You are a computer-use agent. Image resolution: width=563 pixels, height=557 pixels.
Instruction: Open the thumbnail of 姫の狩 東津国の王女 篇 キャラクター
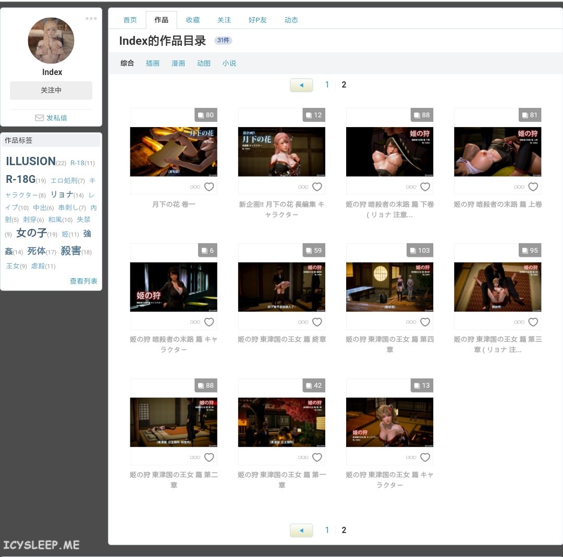click(x=389, y=422)
